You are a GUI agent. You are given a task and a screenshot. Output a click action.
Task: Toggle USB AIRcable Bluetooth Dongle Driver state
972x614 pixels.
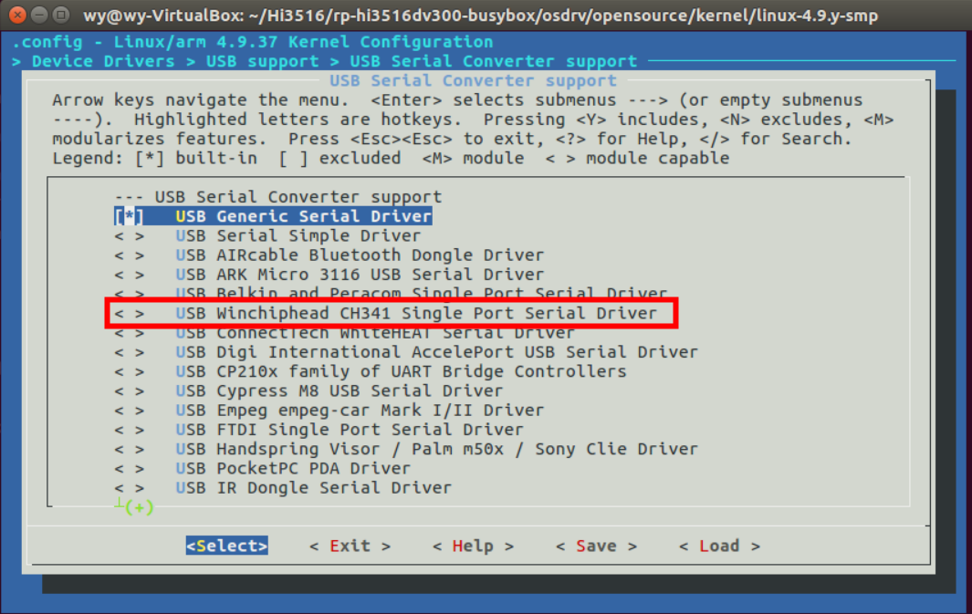coord(129,255)
